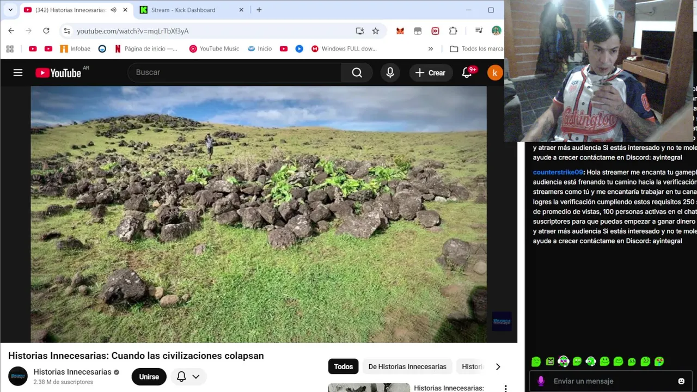
Task: Click username 'counterstrike09' in chat
Action: click(x=558, y=172)
